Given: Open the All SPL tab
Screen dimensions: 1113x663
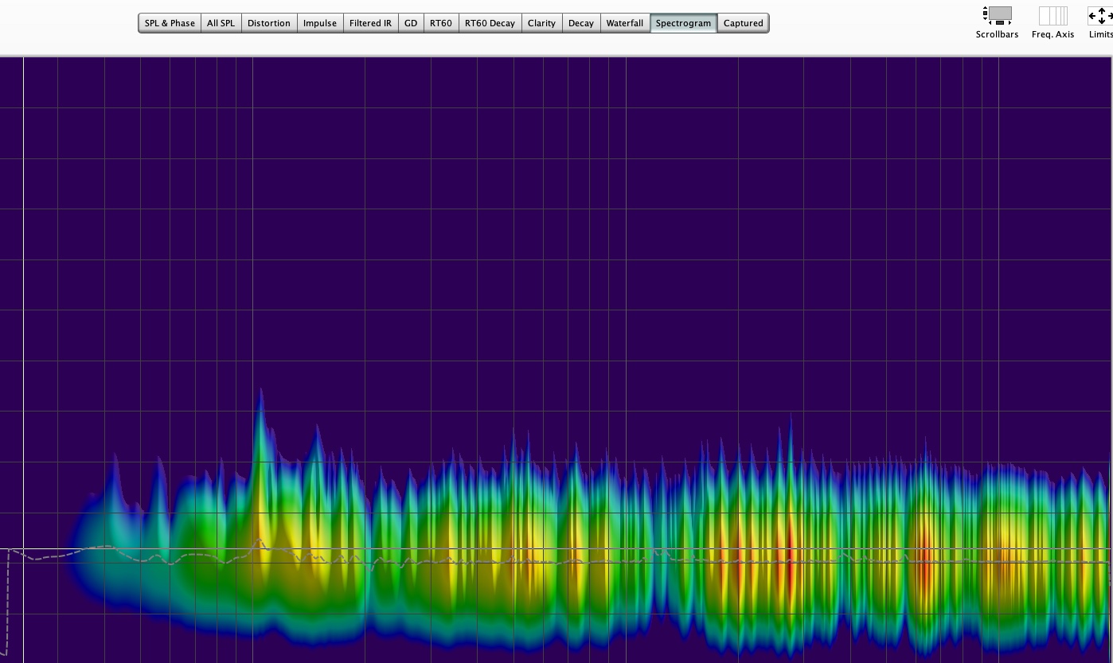Looking at the screenshot, I should 221,23.
